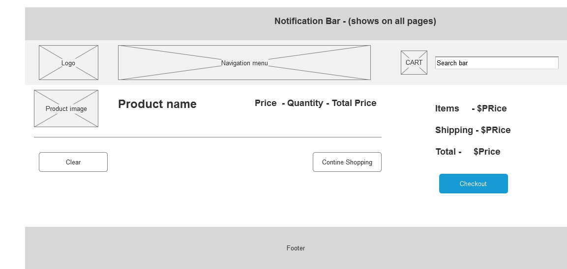The width and height of the screenshot is (567, 269).
Task: Click the Footer area
Action: pyautogui.click(x=296, y=248)
